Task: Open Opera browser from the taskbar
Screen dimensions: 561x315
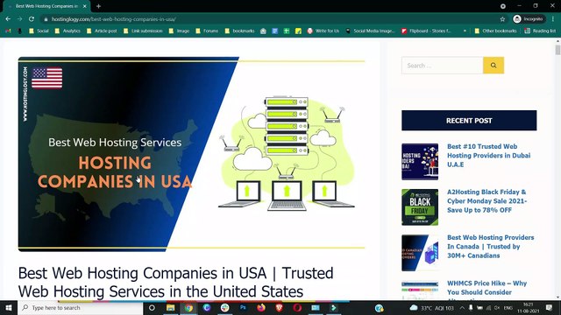Action: click(x=297, y=307)
